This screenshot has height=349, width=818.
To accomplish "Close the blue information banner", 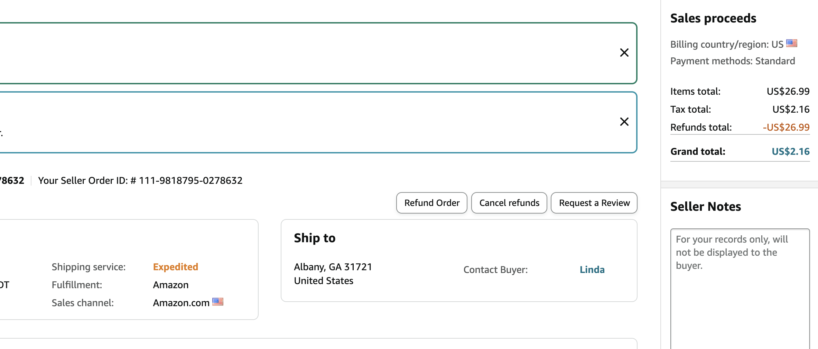I will tap(624, 122).
